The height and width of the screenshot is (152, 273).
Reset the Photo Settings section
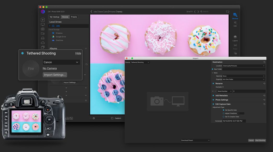(x=264, y=100)
